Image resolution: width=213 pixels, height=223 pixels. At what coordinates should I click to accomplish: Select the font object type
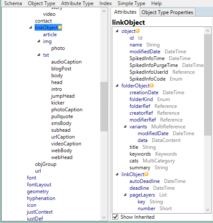point(32,178)
